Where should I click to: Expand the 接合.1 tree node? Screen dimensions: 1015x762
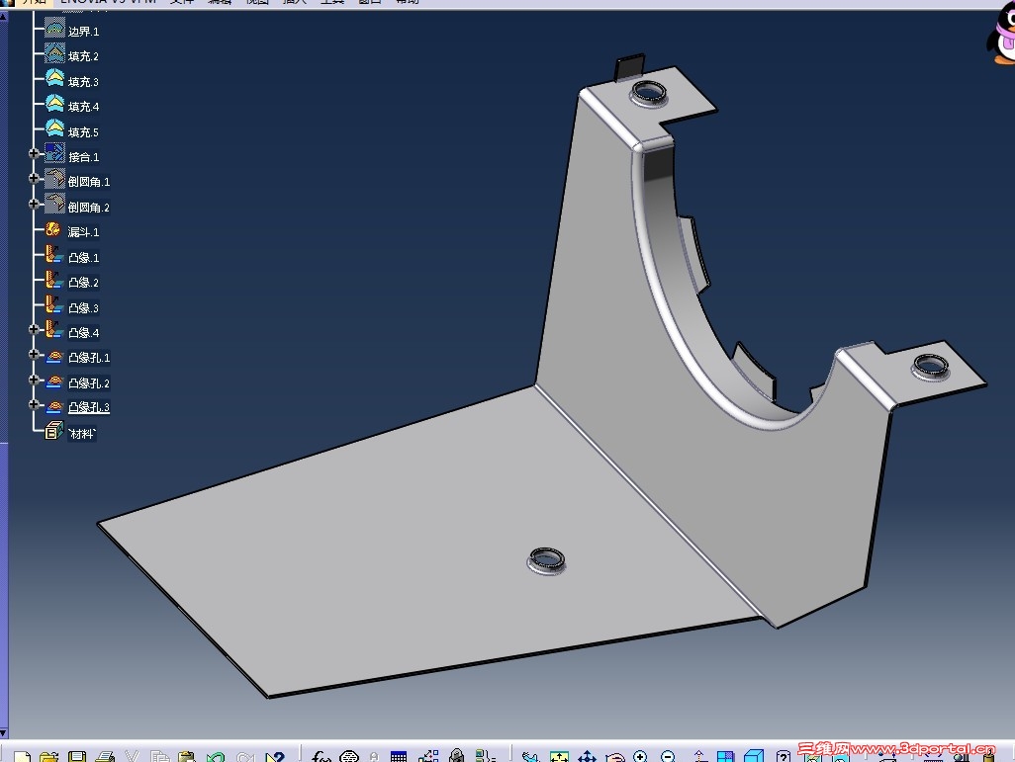pos(35,153)
